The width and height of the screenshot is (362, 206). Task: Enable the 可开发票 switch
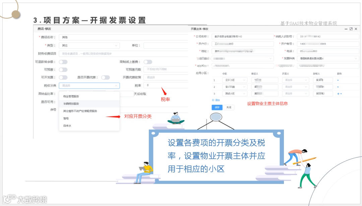pyautogui.click(x=63, y=77)
